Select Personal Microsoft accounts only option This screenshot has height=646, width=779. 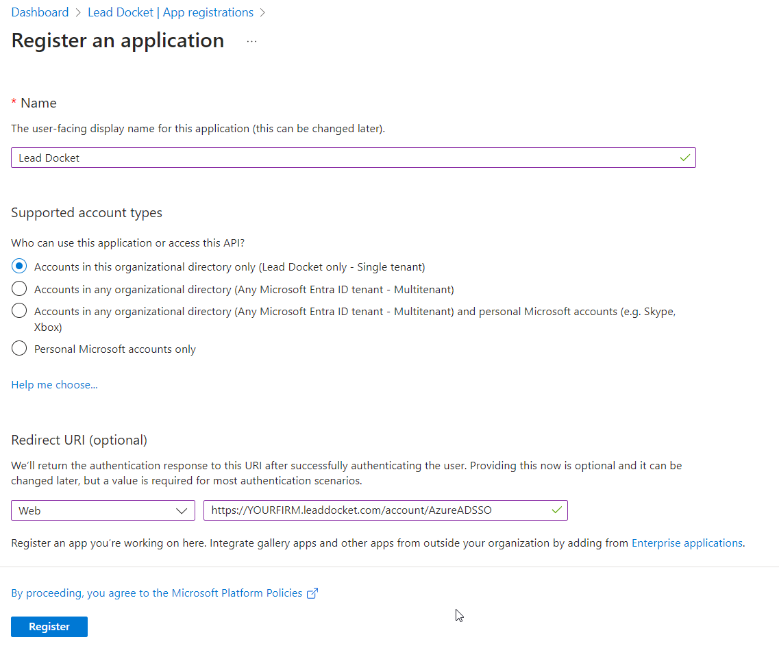pos(19,348)
